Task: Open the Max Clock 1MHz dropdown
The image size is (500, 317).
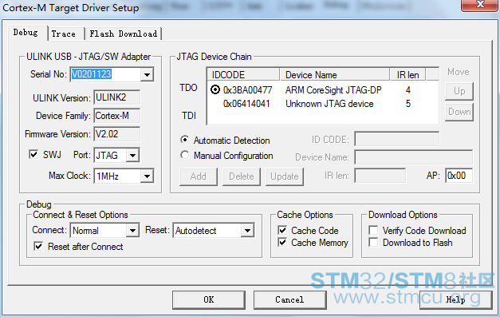Action: [147, 176]
